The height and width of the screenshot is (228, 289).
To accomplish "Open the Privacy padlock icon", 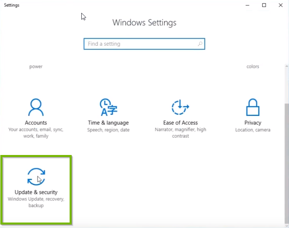I will click(x=253, y=107).
